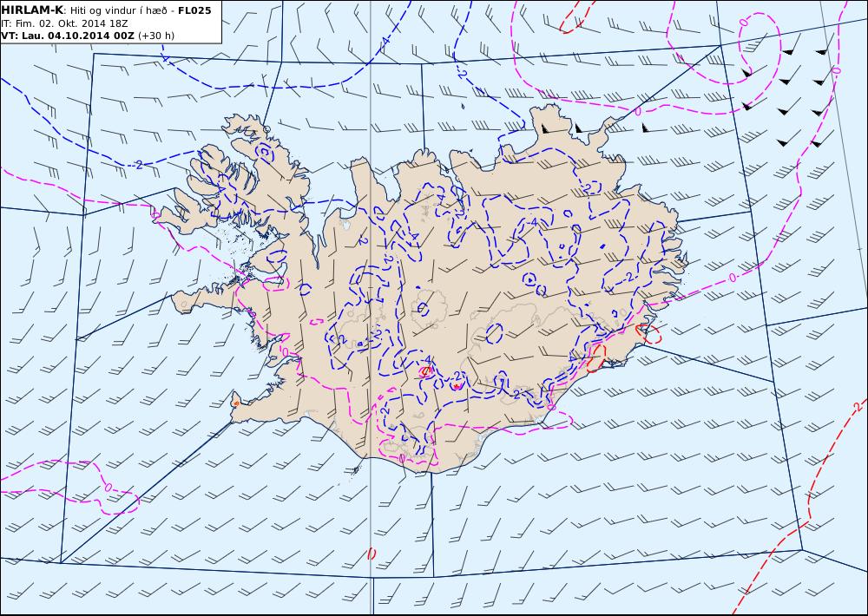Click the 'IT: Fim. 02. Okt. 2014 18Z' line

(64, 23)
